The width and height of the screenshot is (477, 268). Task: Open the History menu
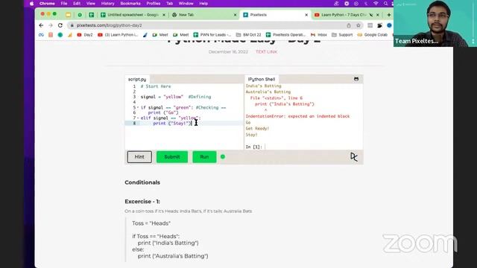tap(107, 4)
